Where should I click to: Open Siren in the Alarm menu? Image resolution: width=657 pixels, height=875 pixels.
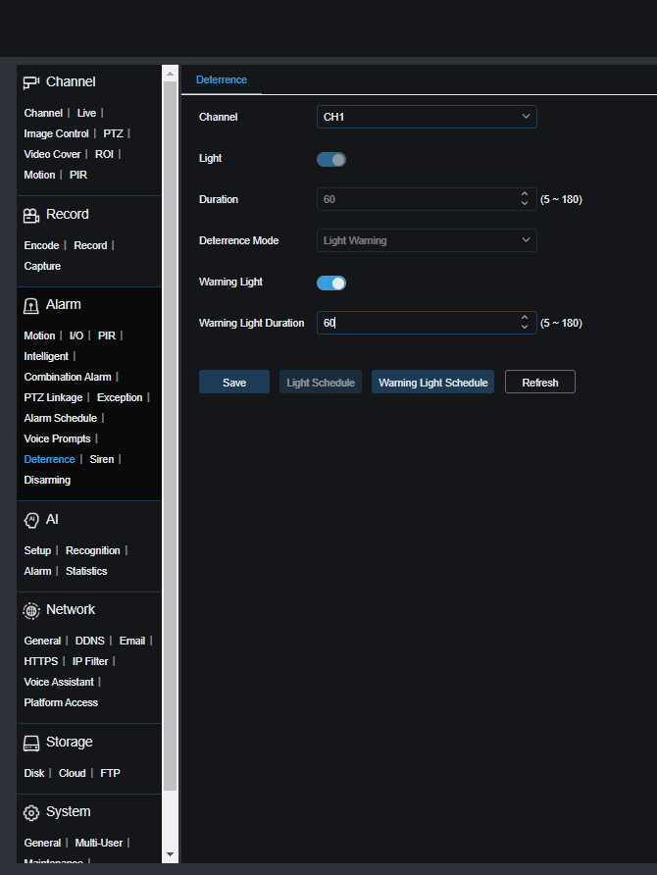pyautogui.click(x=102, y=459)
